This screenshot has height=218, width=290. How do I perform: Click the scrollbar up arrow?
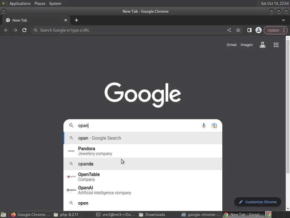pos(288,38)
